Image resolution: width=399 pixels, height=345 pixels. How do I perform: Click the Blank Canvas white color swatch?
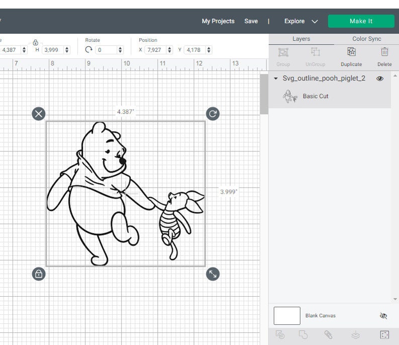pyautogui.click(x=287, y=316)
